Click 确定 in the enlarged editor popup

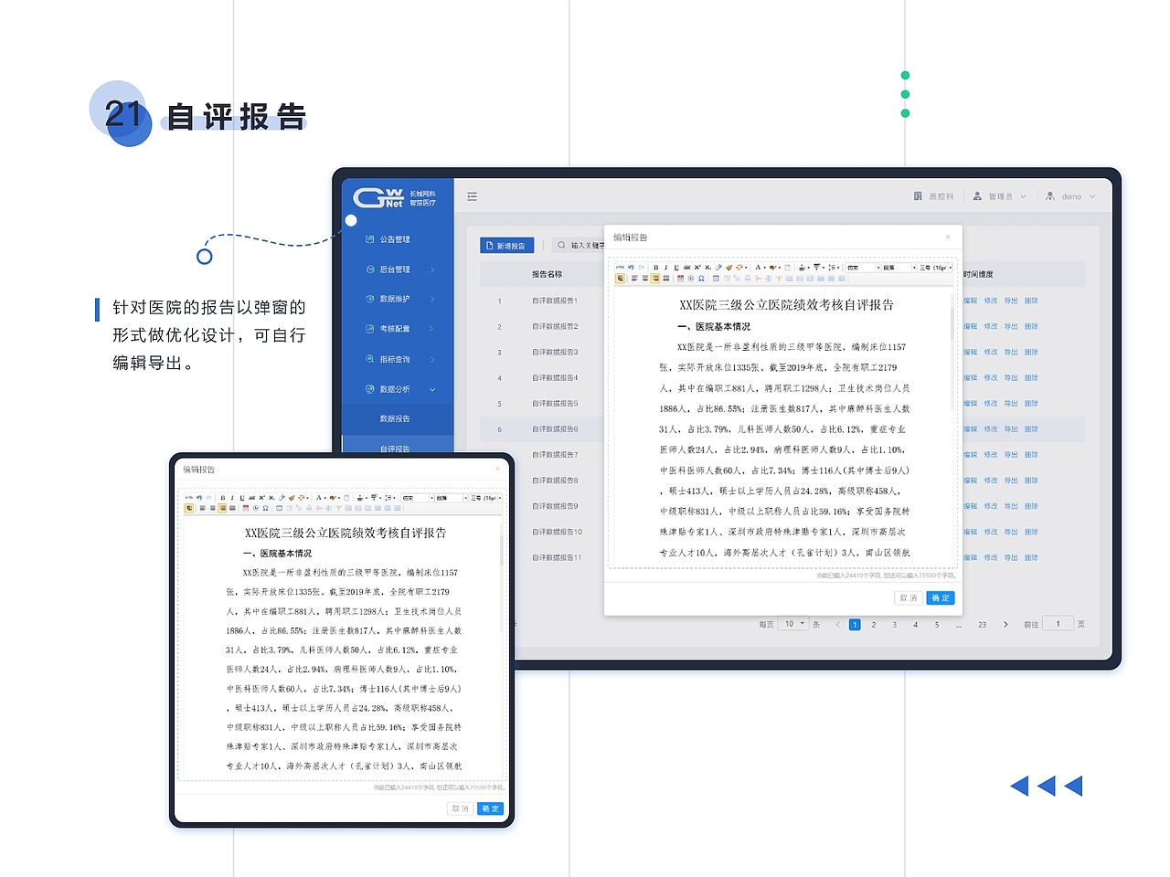coord(490,808)
